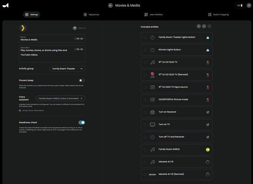
Task: Change the Plex chevron activity icon
Action: (23, 28)
